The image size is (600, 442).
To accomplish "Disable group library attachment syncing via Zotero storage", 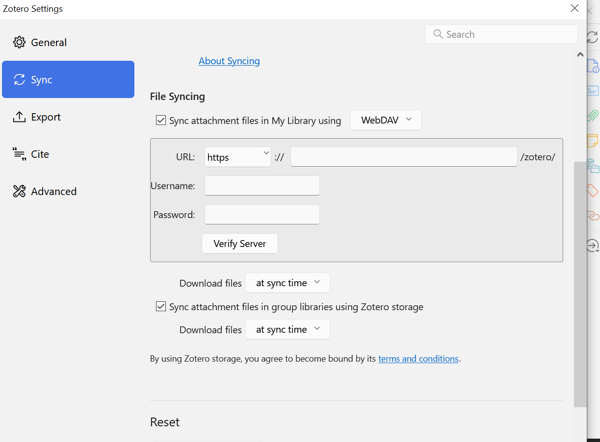I will tap(160, 306).
